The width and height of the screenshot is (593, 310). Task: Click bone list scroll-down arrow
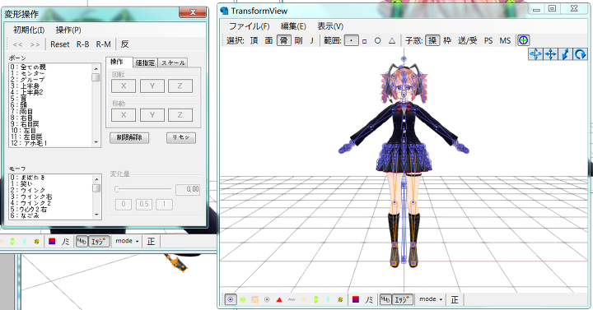point(96,142)
